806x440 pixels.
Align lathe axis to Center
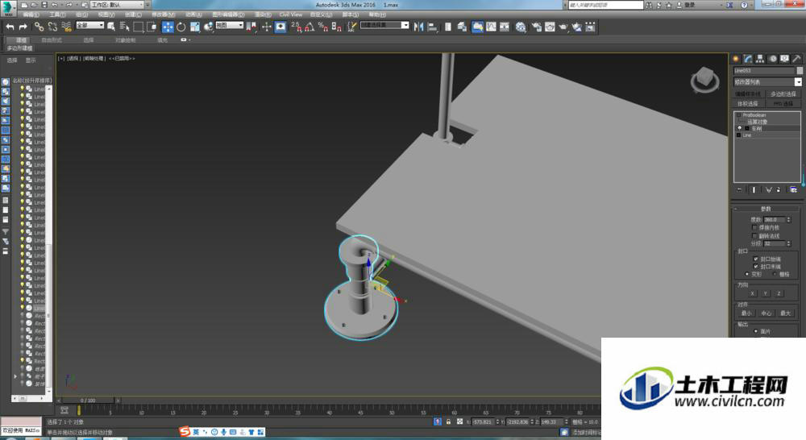tap(766, 313)
